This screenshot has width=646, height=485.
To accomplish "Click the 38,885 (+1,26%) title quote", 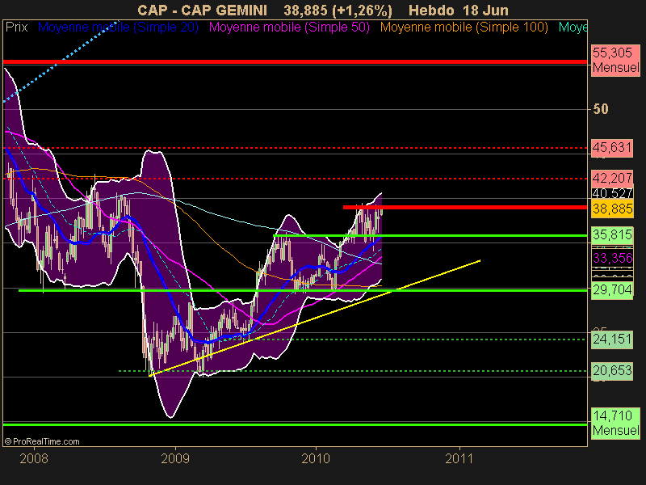I will (338, 10).
